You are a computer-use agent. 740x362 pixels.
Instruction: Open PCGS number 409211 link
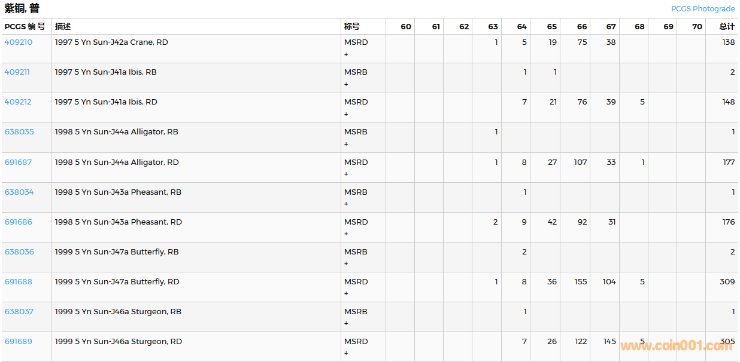17,72
